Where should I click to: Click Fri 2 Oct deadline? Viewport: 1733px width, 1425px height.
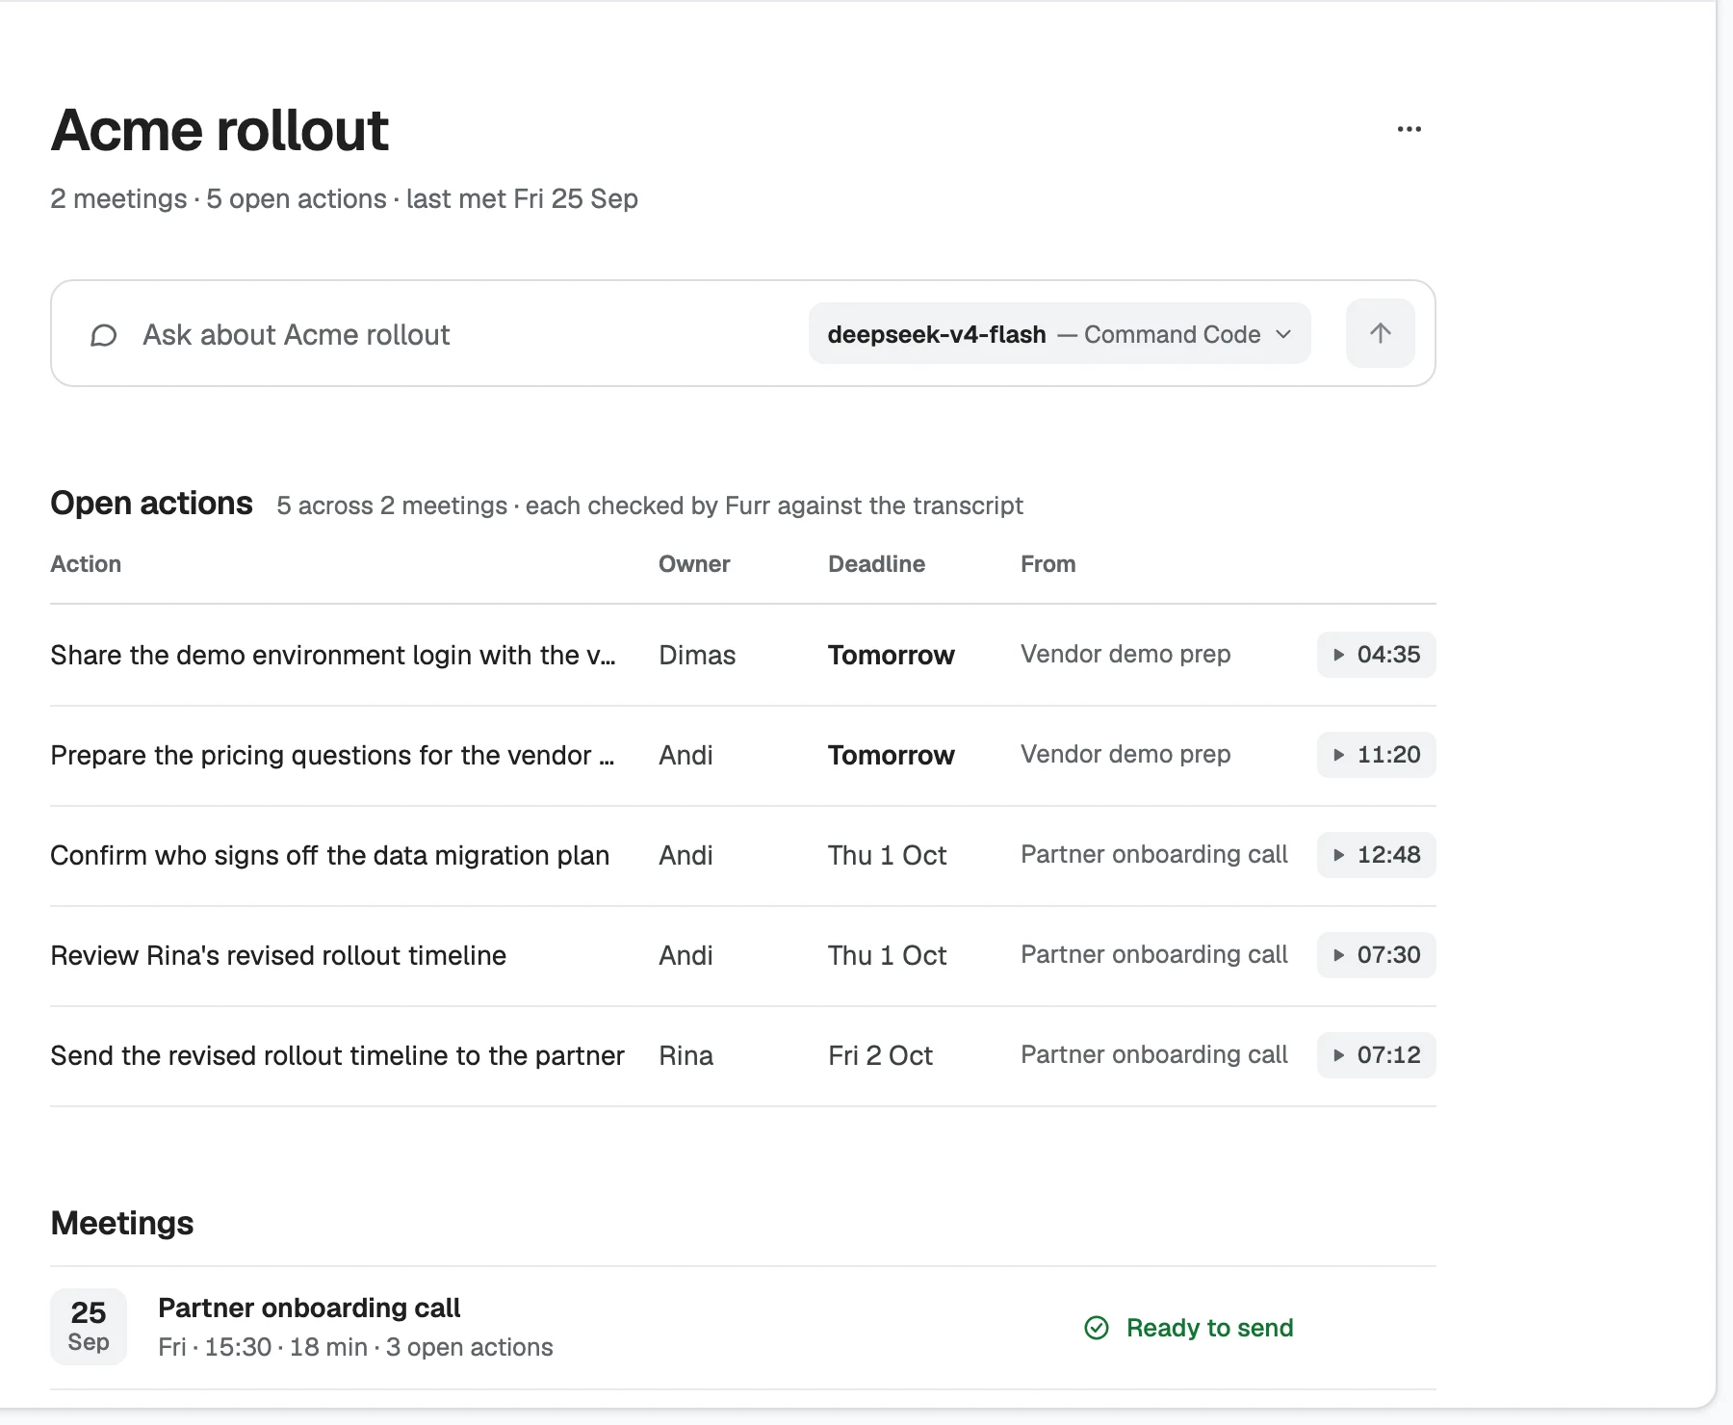click(880, 1055)
